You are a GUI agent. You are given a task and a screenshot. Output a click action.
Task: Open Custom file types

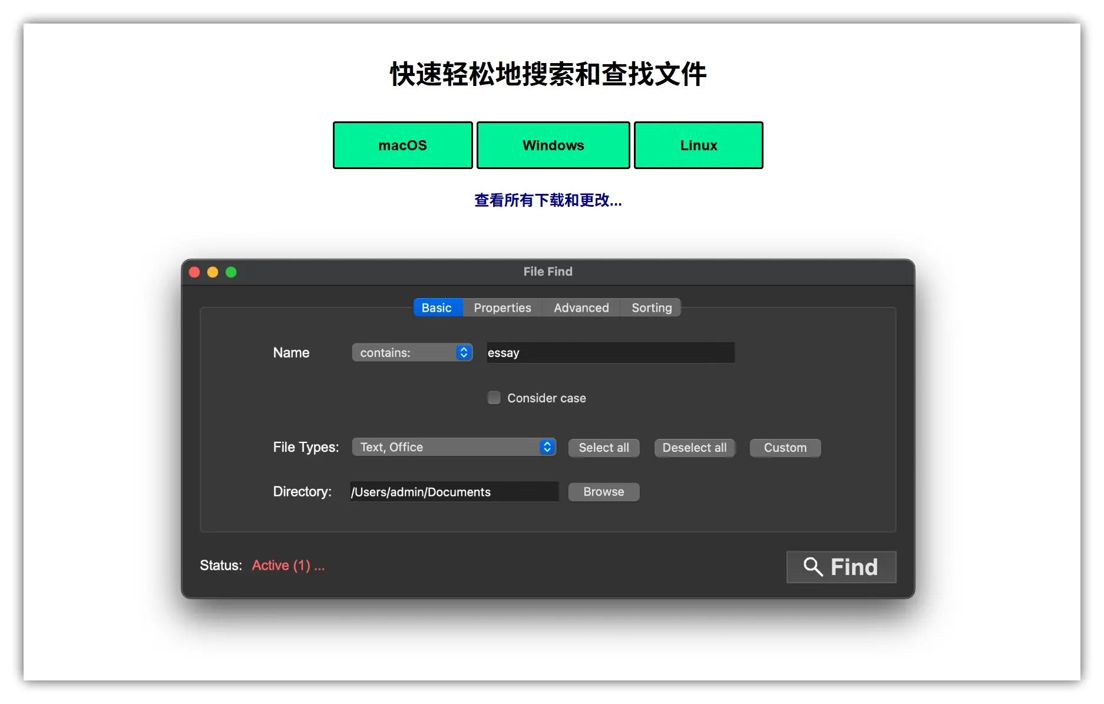[785, 448]
